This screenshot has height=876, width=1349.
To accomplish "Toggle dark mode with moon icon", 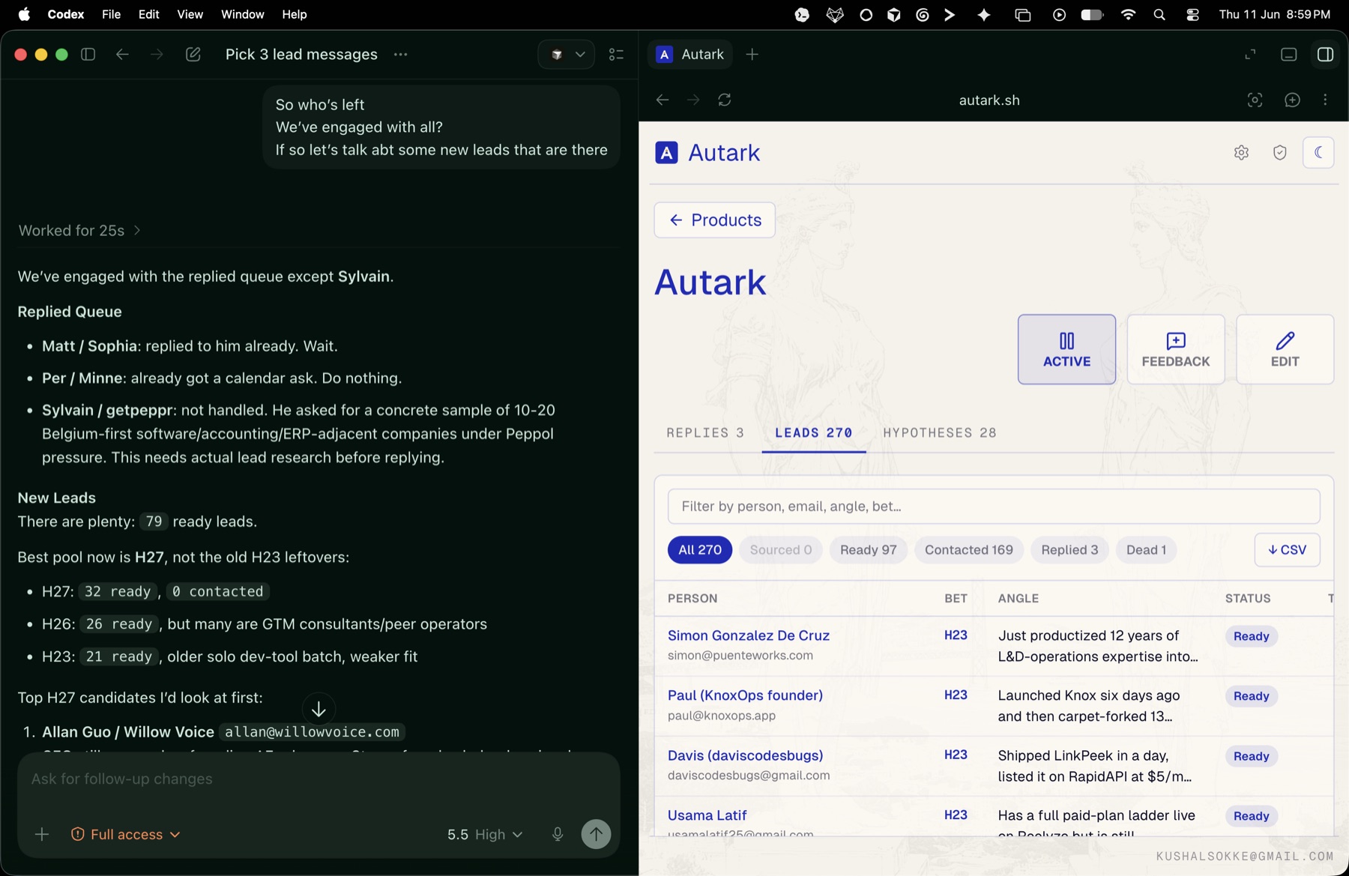I will tap(1318, 153).
